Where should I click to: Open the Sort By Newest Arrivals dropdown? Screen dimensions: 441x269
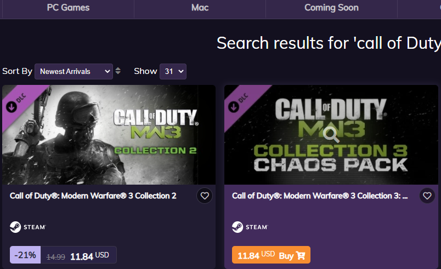click(73, 71)
